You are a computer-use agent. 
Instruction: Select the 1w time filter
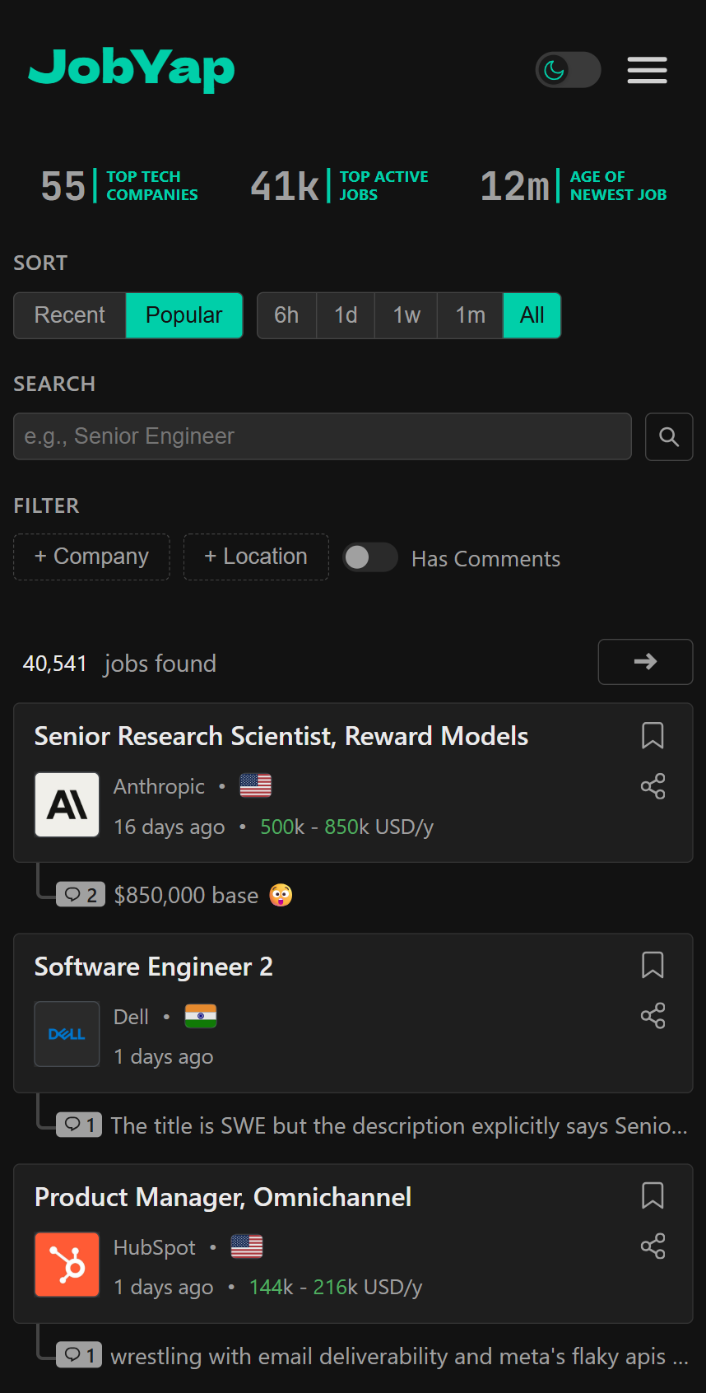coord(405,315)
